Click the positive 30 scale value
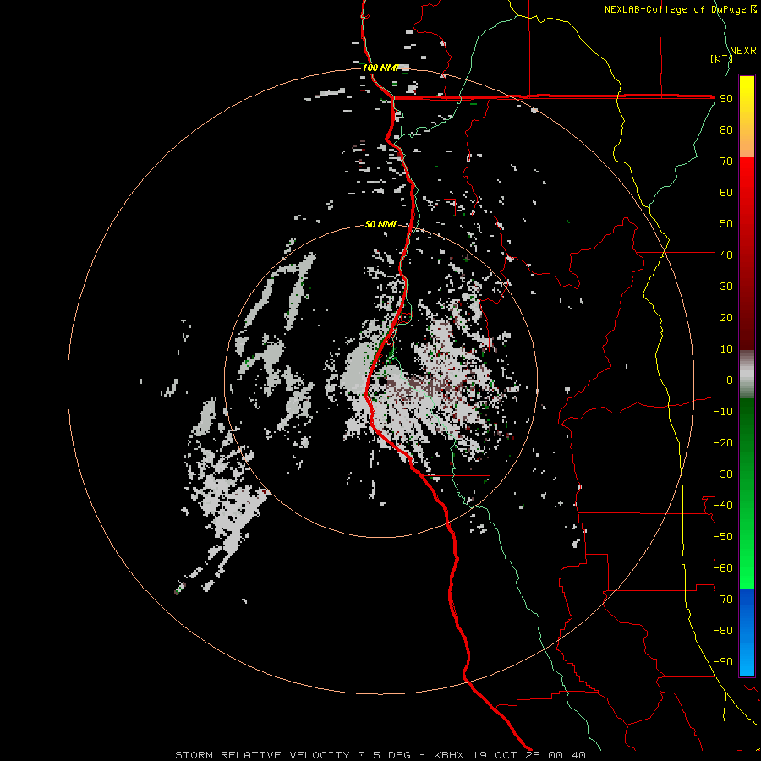 (726, 287)
